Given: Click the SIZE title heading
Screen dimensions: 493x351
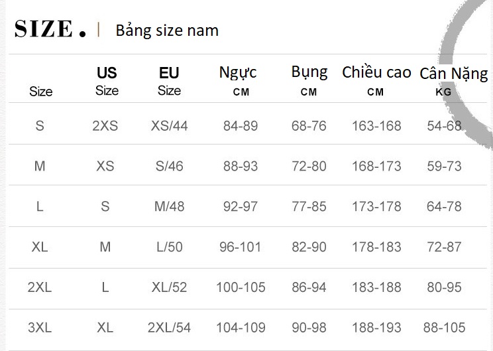Looking at the screenshot, I should 50,29.
